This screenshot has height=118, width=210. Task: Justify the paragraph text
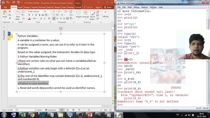pos(64,18)
